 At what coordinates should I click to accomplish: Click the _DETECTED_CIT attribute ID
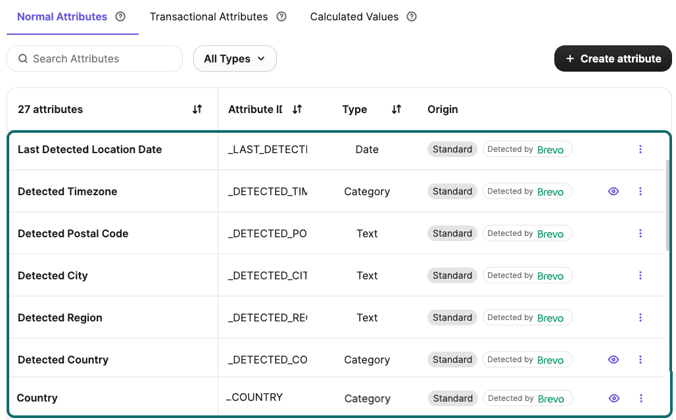click(268, 275)
